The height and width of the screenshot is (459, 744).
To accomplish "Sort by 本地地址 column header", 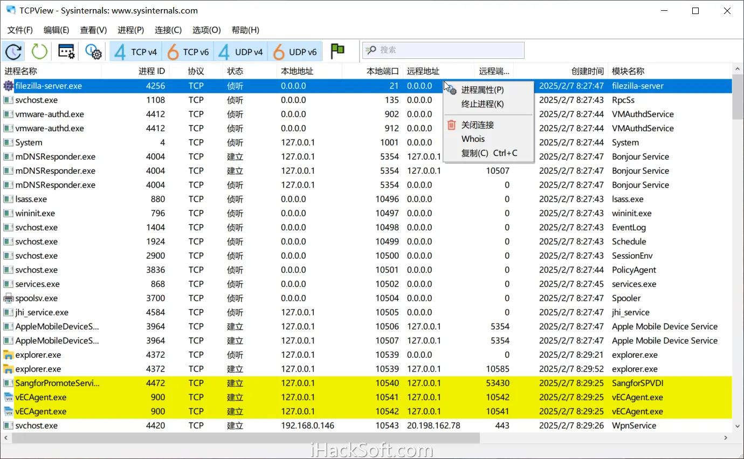I will point(309,71).
